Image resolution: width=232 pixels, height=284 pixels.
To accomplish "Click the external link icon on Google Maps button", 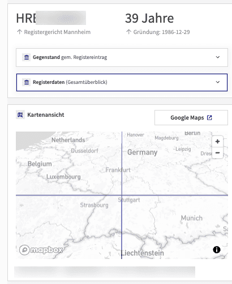I will click(209, 117).
